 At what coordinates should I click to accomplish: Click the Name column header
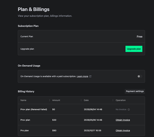point(23,100)
